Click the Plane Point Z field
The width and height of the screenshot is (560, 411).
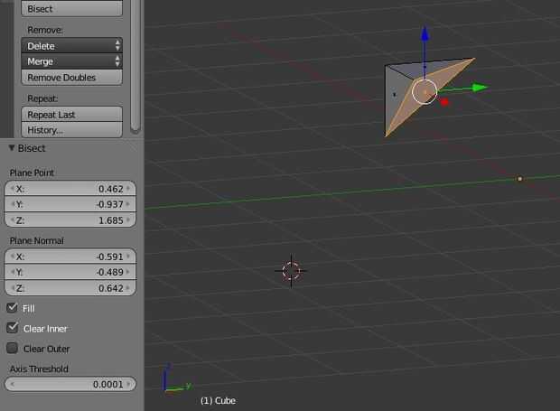tap(70, 220)
